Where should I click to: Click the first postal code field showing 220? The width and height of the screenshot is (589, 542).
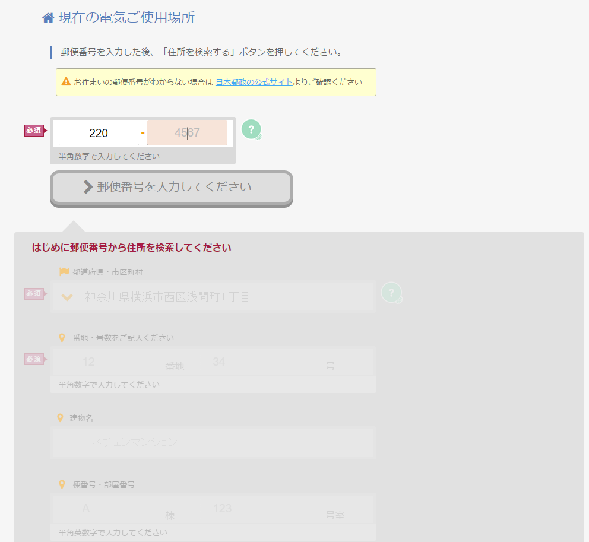[99, 133]
